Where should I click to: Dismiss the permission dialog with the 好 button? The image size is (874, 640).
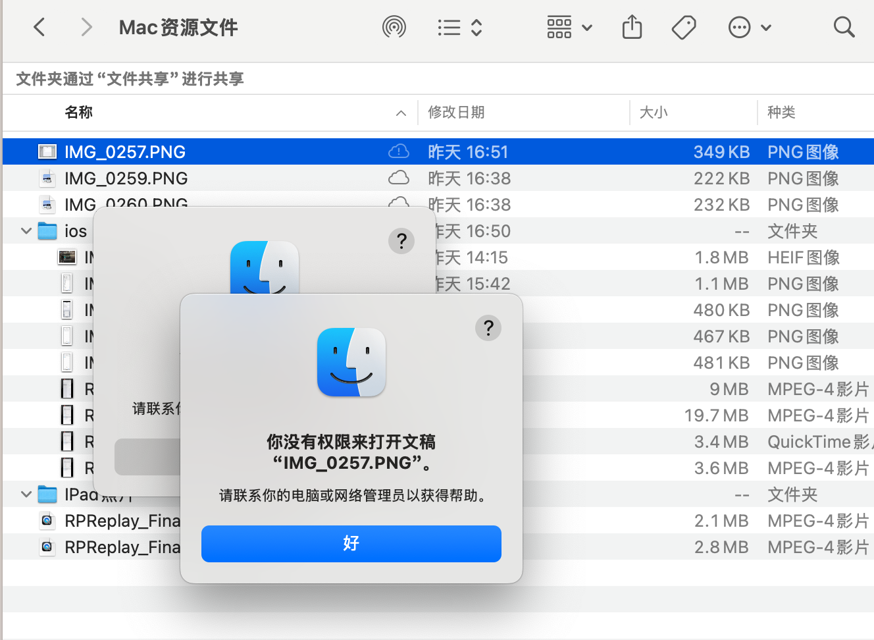pyautogui.click(x=351, y=544)
